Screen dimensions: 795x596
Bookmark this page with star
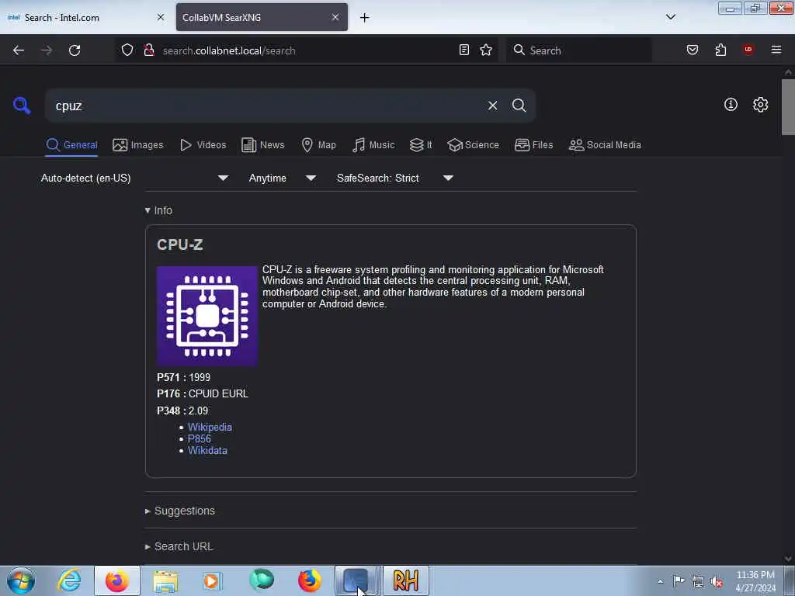[486, 50]
